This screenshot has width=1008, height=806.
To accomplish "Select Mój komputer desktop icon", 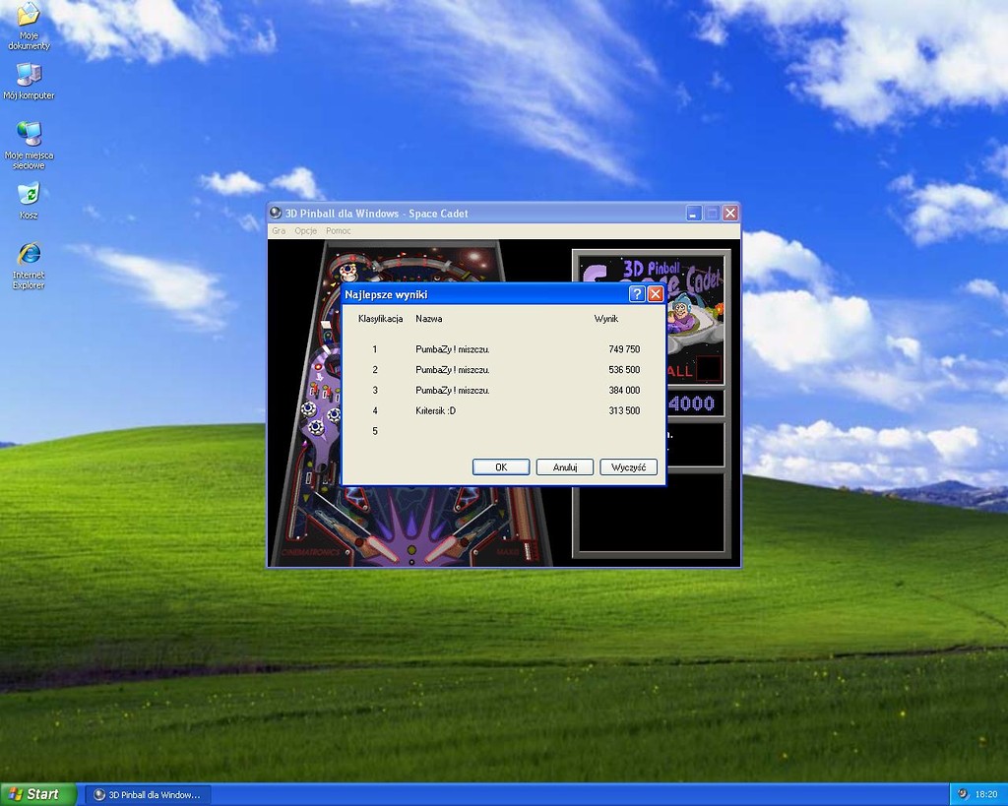I will 29,81.
